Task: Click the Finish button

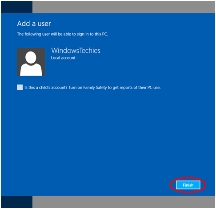Action: [188, 185]
